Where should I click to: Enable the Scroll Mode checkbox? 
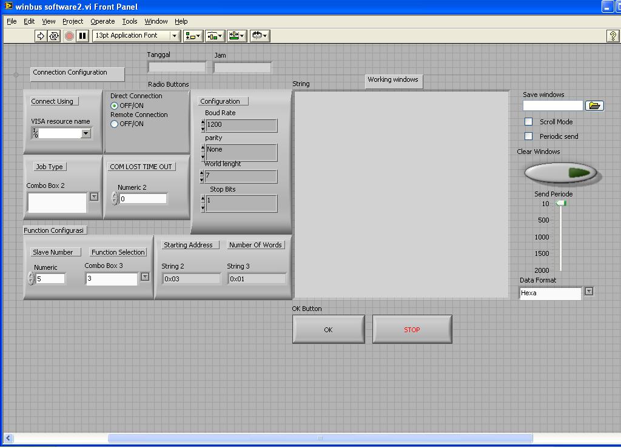[x=528, y=122]
